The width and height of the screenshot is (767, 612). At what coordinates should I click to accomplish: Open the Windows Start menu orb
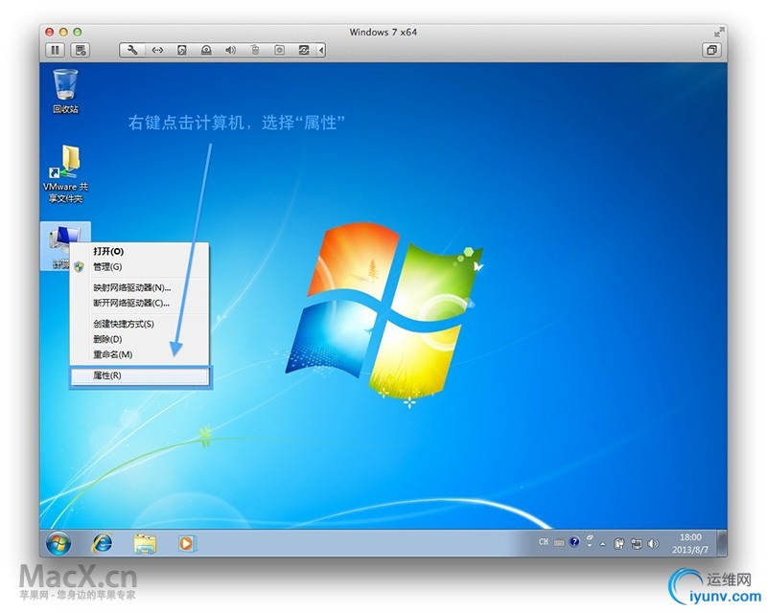coord(58,543)
